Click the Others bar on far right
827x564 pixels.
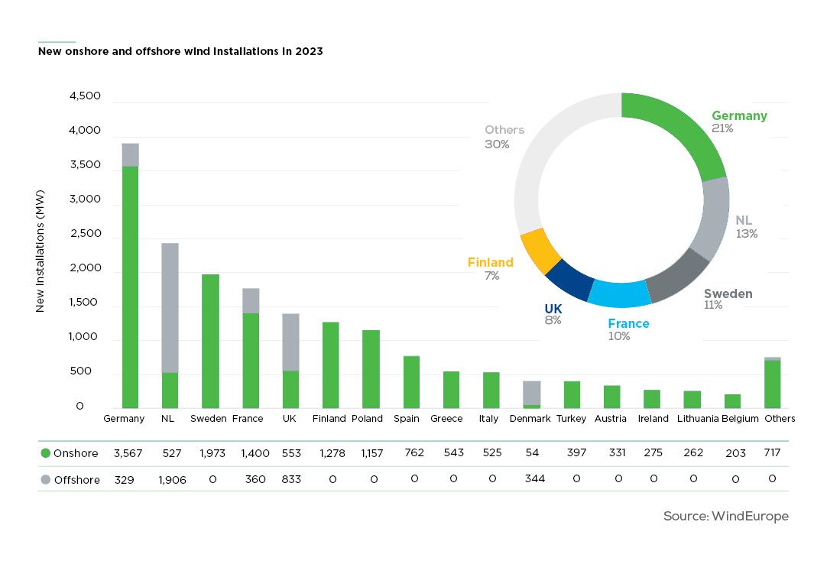(x=772, y=383)
